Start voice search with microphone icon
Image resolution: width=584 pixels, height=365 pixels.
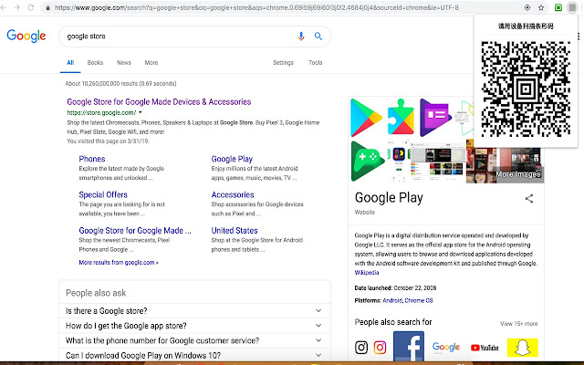tap(301, 36)
